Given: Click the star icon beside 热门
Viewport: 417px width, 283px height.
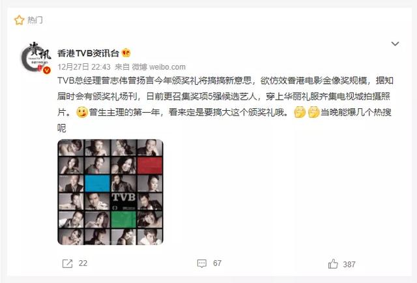Looking at the screenshot, I should pos(19,20).
